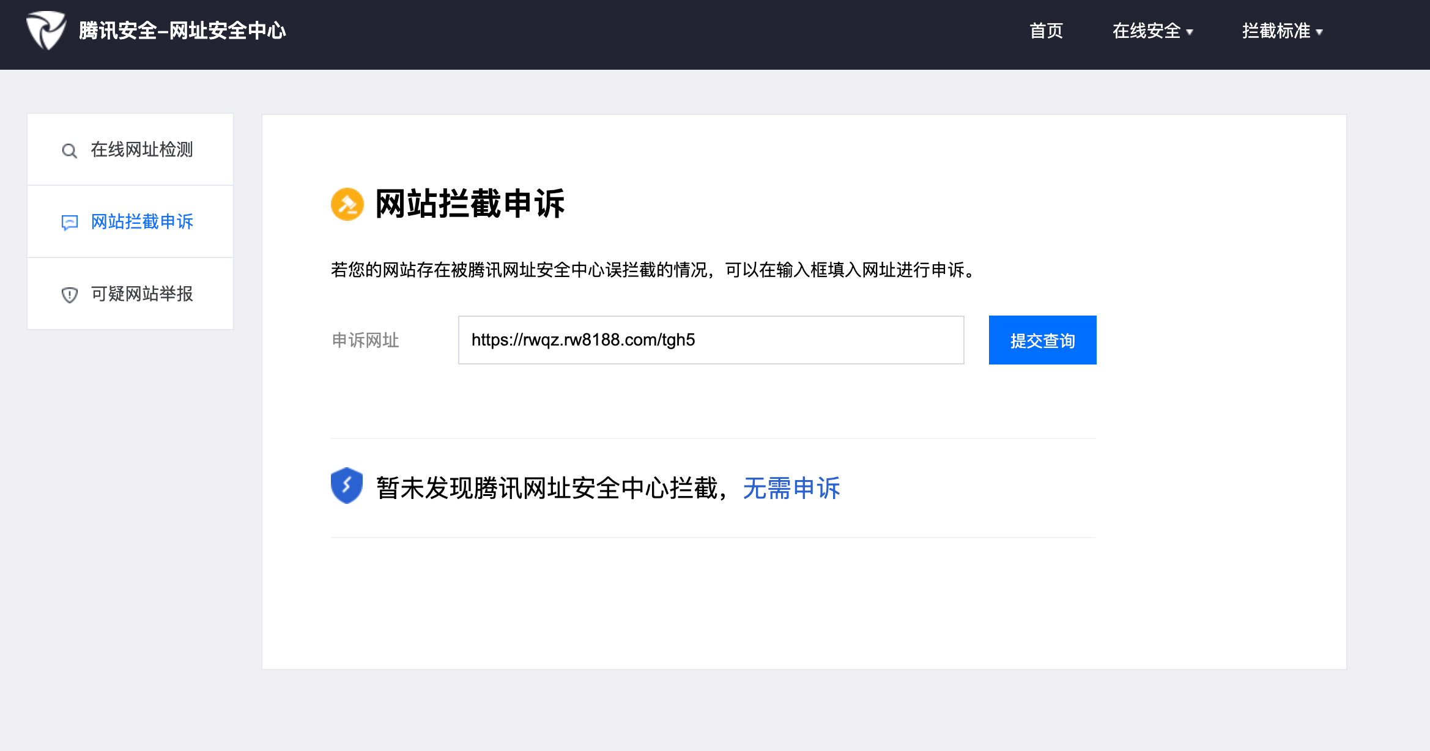This screenshot has width=1430, height=751.
Task: Click the 无需申诉 link
Action: click(791, 489)
